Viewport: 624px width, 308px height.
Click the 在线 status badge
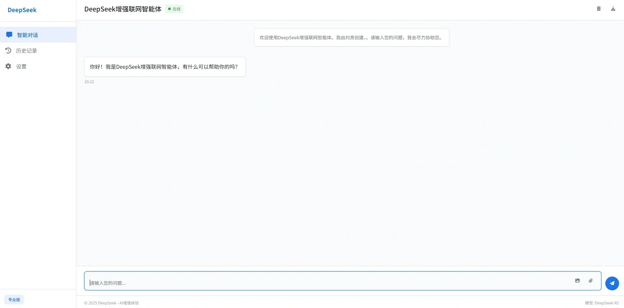pos(174,9)
